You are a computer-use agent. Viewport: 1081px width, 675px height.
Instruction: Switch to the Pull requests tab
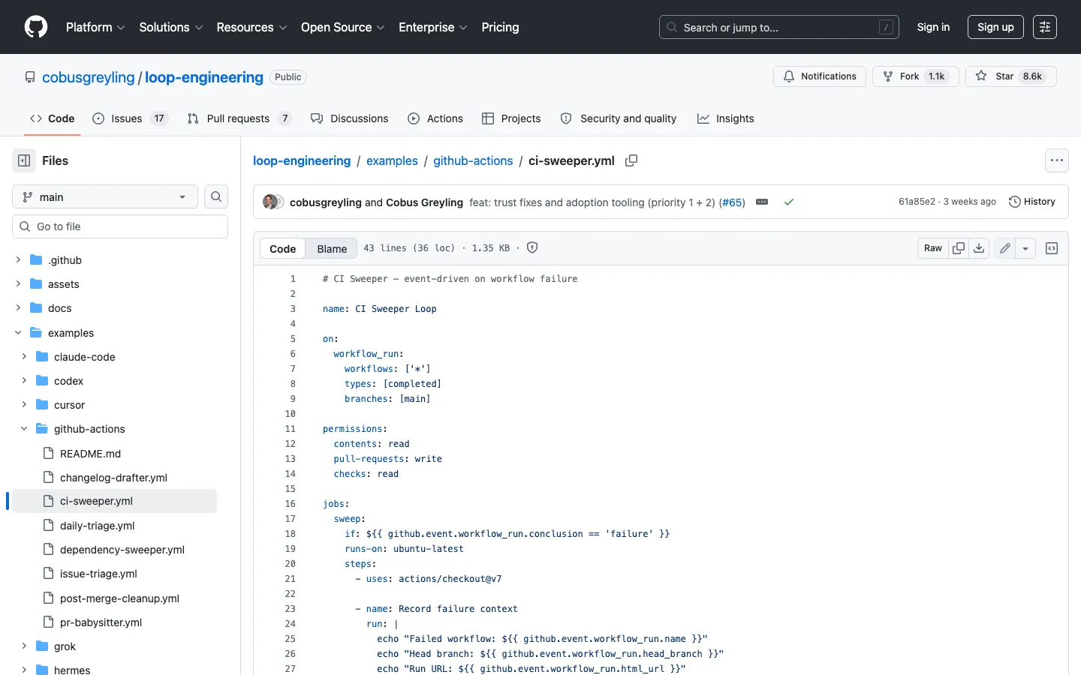(x=239, y=118)
